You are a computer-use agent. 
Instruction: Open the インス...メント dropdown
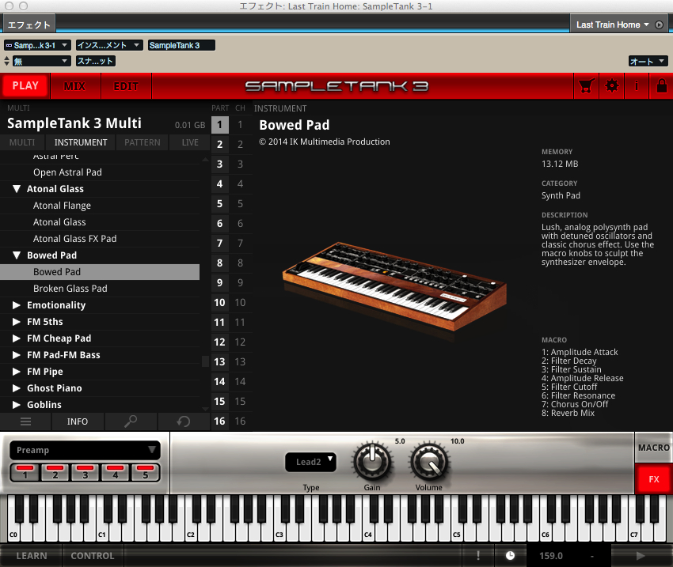click(x=109, y=45)
